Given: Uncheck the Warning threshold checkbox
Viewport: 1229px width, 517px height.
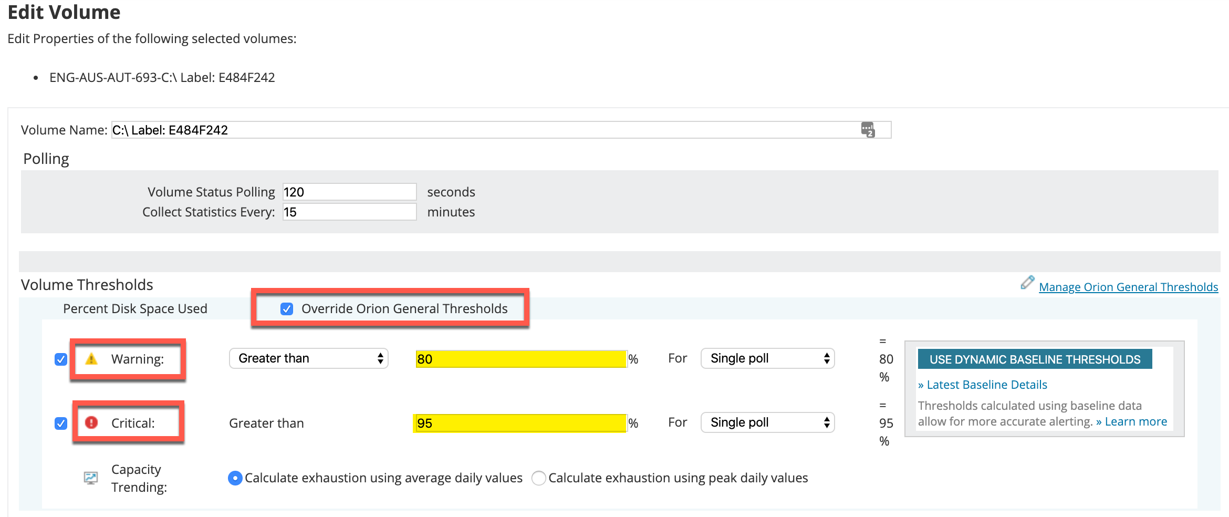Looking at the screenshot, I should pos(61,359).
